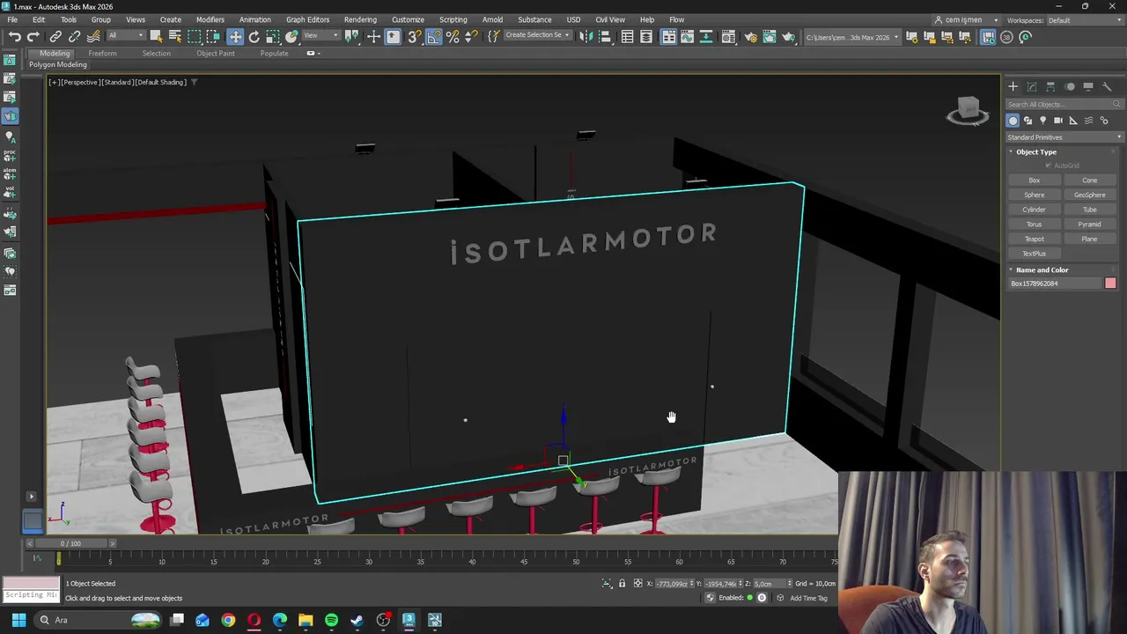Viewport: 1127px width, 634px height.
Task: Click the Align tool icon
Action: pyautogui.click(x=605, y=37)
